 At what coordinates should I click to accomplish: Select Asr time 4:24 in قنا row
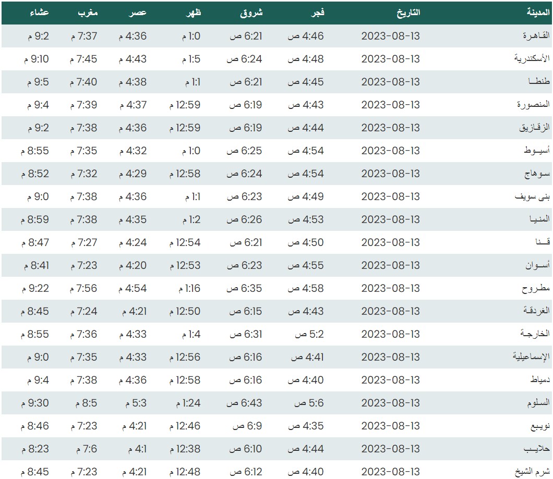point(133,242)
